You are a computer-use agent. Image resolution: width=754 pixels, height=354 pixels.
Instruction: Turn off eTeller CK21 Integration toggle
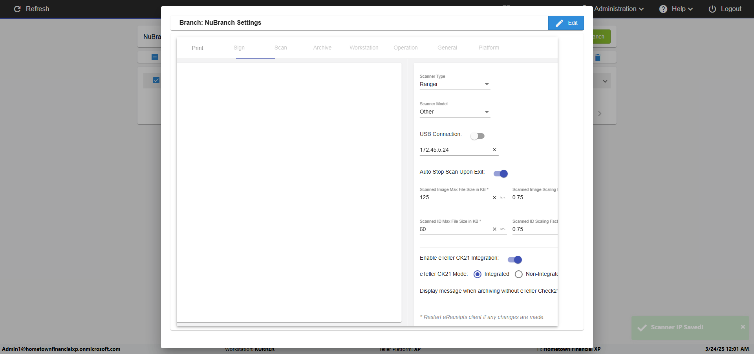click(515, 260)
